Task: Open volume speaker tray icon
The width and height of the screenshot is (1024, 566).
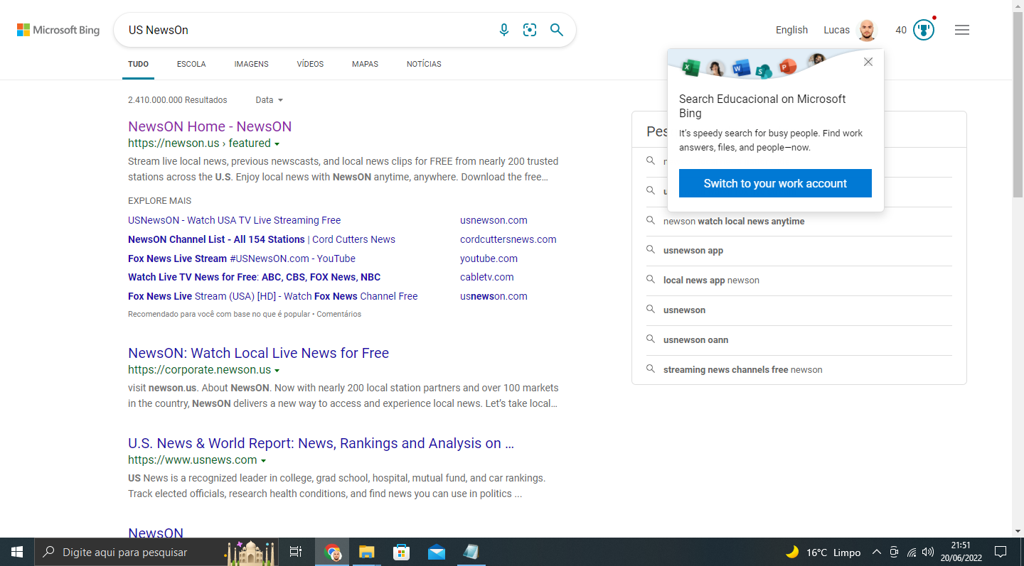Action: click(928, 552)
